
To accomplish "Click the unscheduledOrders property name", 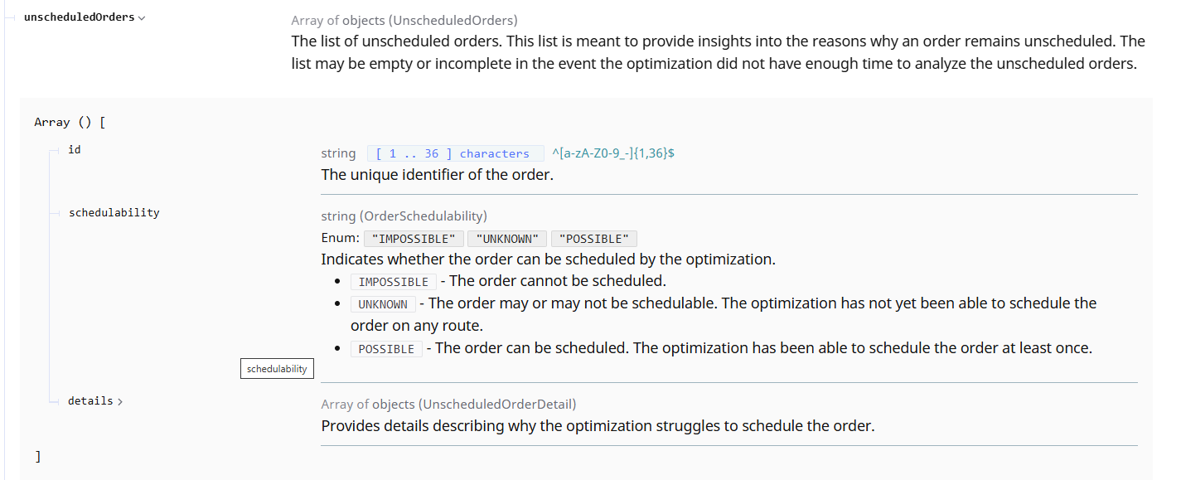I will coord(79,17).
